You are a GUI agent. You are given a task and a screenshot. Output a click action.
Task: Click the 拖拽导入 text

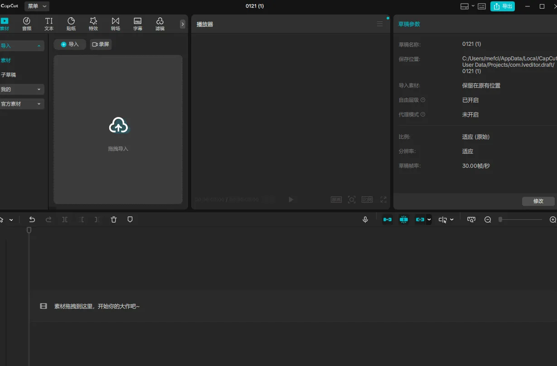click(118, 149)
